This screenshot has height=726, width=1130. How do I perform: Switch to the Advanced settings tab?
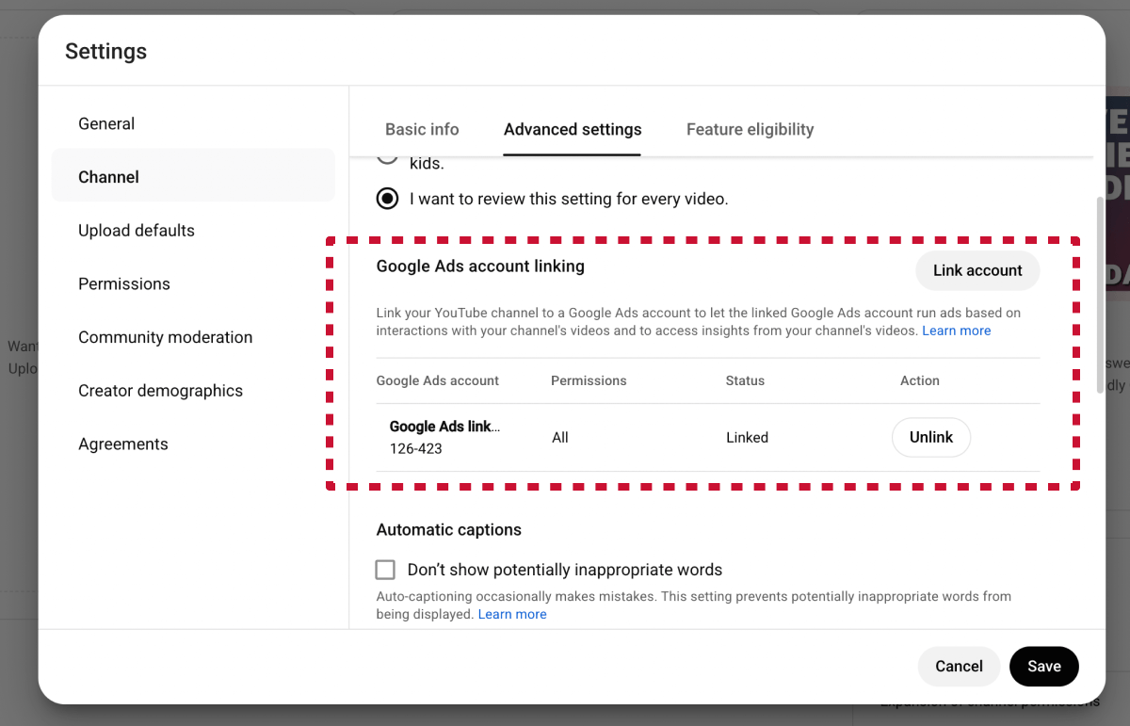573,130
